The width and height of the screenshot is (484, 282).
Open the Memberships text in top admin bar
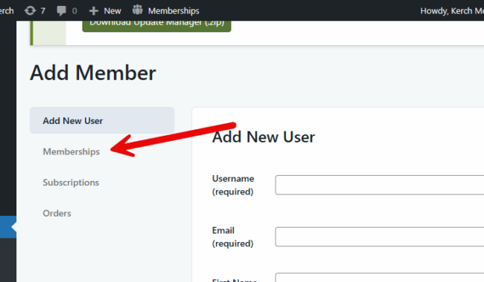pyautogui.click(x=173, y=11)
